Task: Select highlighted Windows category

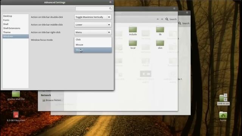Action: [16, 36]
